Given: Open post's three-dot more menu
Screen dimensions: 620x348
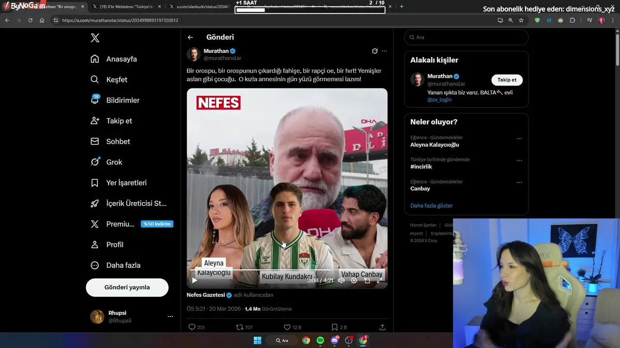Looking at the screenshot, I should tap(384, 51).
